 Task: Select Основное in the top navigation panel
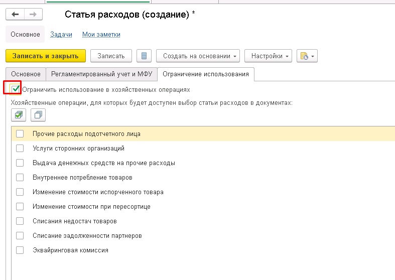(25, 34)
